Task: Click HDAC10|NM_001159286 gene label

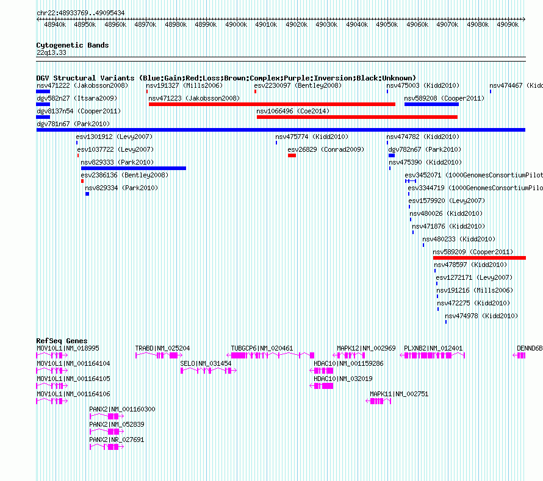Action: point(348,363)
